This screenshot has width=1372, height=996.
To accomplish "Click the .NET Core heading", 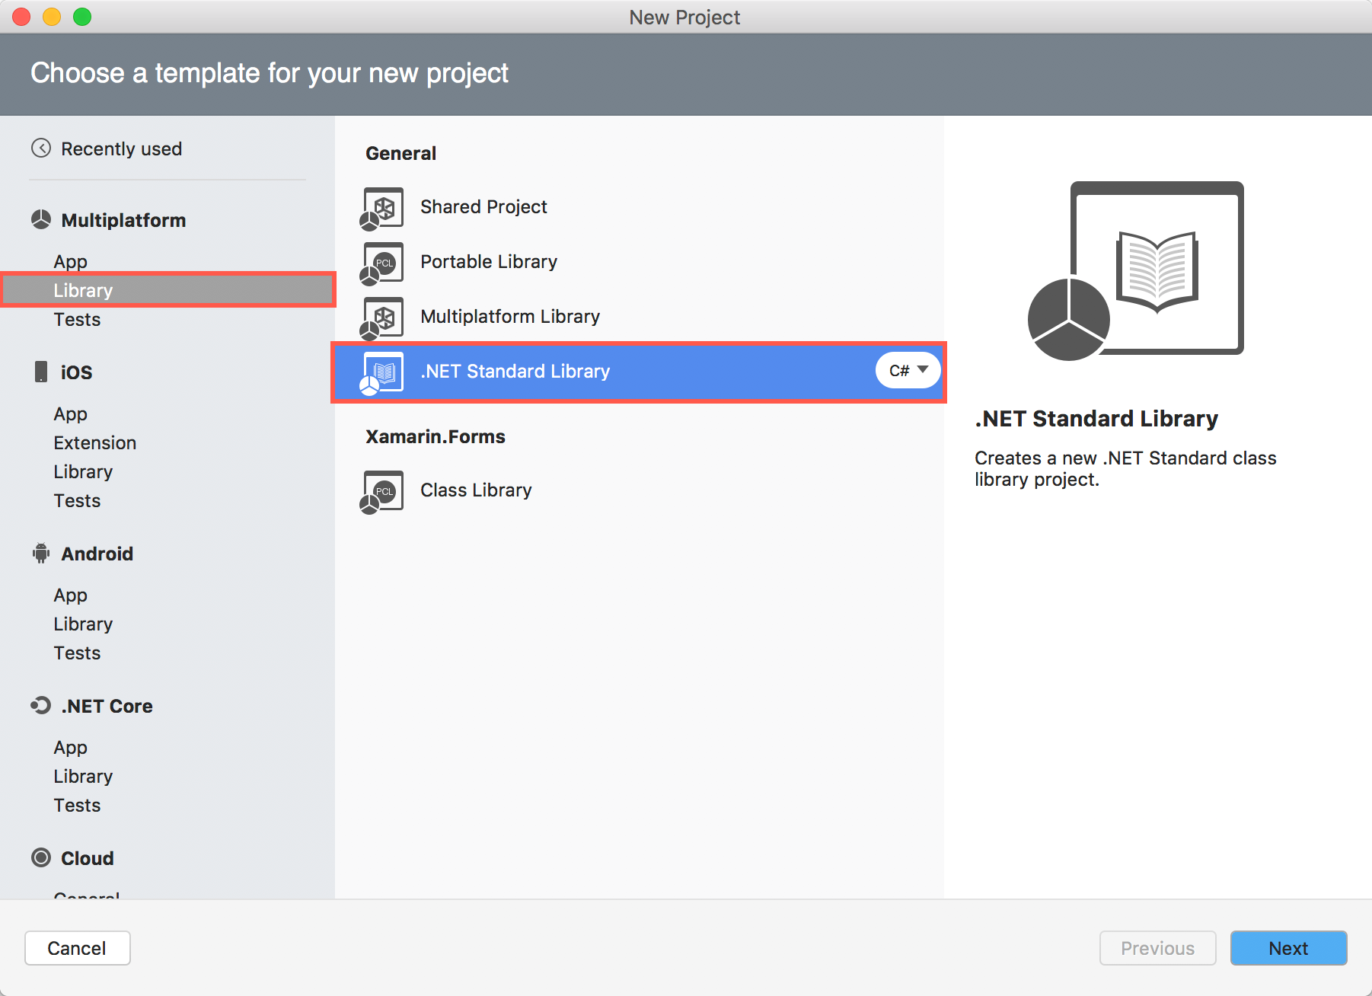I will click(x=107, y=706).
